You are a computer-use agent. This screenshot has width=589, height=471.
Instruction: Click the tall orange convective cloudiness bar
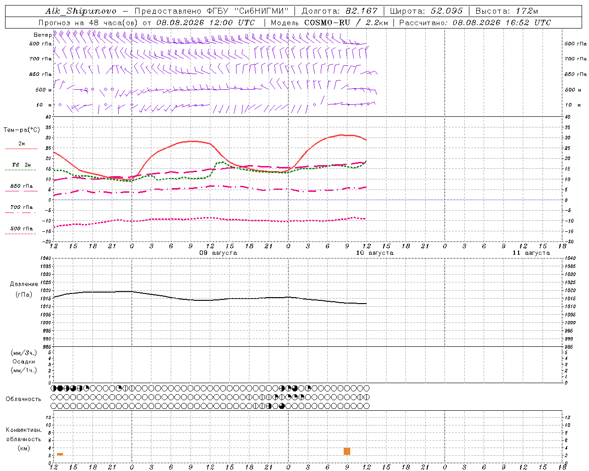click(347, 451)
